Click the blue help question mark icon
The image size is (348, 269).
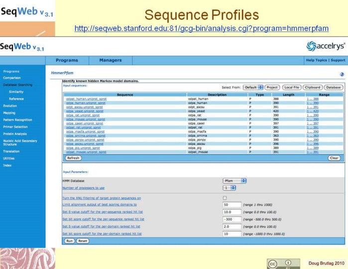click(x=342, y=74)
